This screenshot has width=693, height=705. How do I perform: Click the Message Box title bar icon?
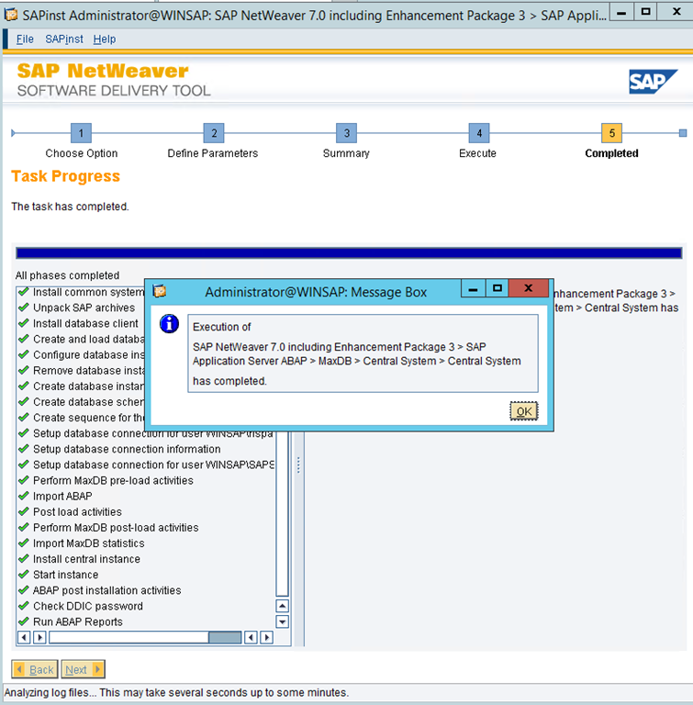click(160, 291)
